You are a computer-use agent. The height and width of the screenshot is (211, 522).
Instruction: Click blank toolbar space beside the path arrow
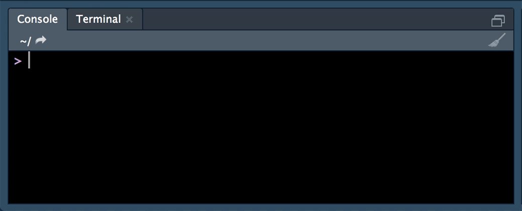(x=267, y=40)
